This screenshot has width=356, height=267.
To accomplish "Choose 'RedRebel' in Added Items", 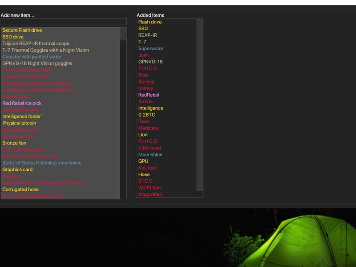I will point(149,95).
